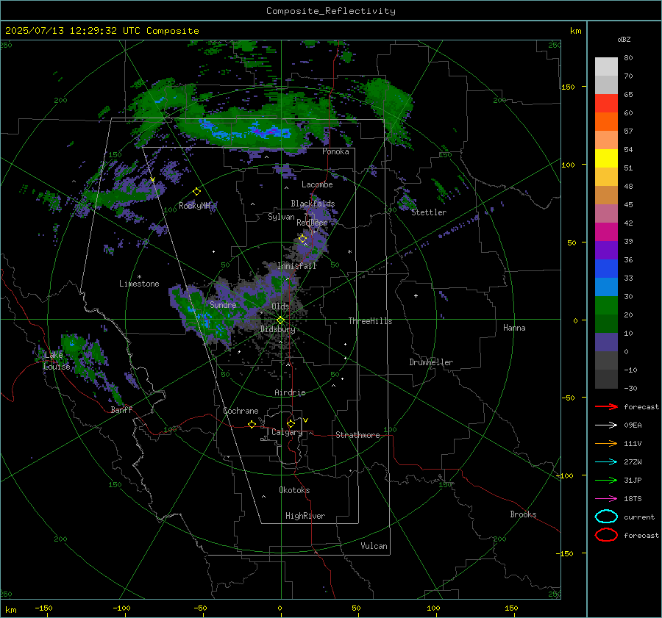This screenshot has height=618, width=662.
Task: Click the green 31JP arrow legend icon
Action: tap(606, 480)
